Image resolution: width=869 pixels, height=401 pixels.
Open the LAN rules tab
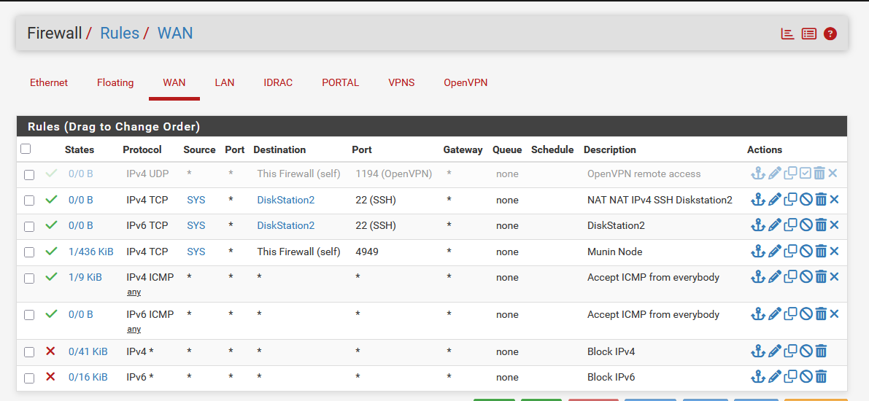click(x=225, y=83)
